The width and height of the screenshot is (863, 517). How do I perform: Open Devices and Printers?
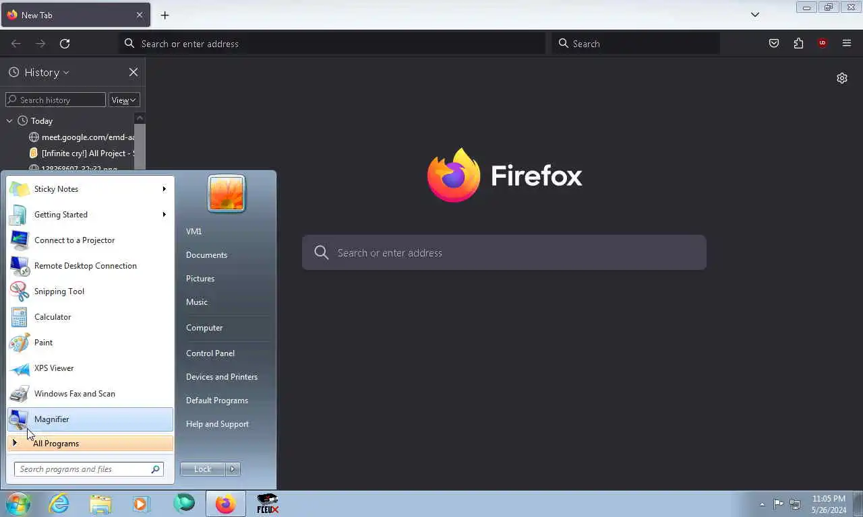[222, 377]
